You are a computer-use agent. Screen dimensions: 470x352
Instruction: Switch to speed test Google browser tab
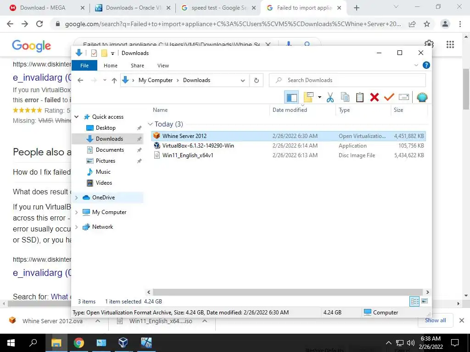(x=218, y=8)
